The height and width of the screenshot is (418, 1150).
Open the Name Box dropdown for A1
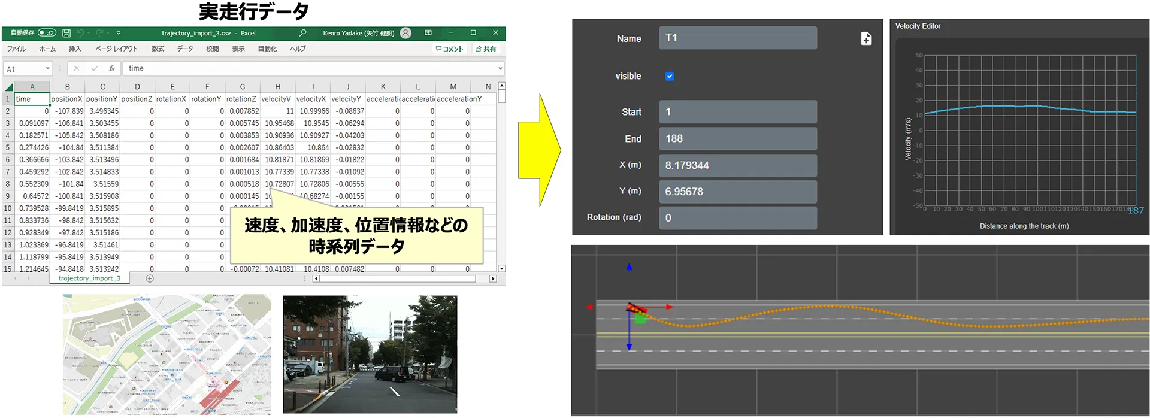[48, 69]
